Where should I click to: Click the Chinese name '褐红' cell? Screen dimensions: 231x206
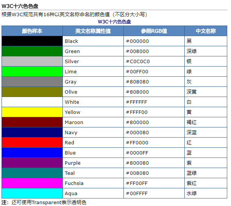coord(206,123)
